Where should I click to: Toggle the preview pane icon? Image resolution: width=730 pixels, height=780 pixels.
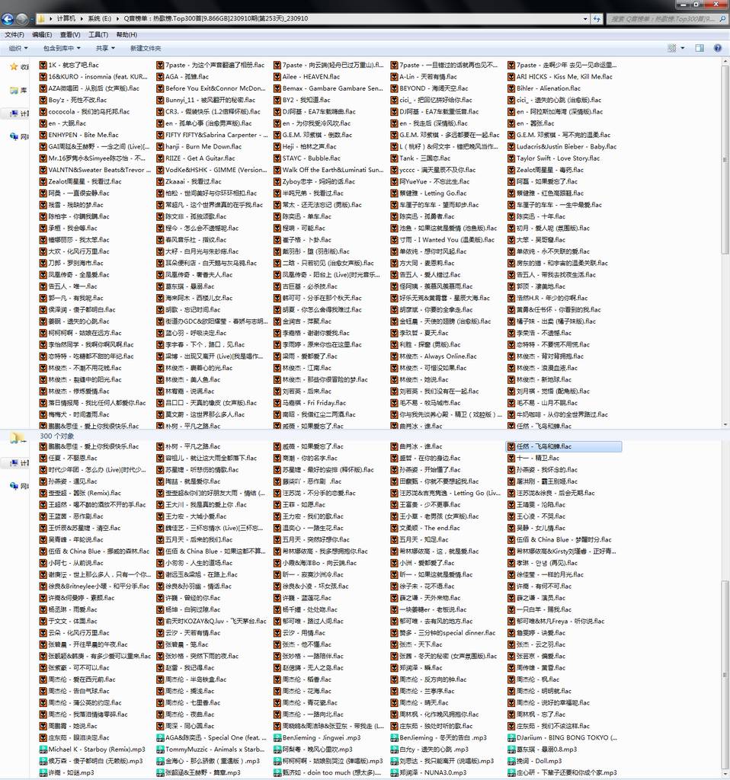tap(700, 48)
